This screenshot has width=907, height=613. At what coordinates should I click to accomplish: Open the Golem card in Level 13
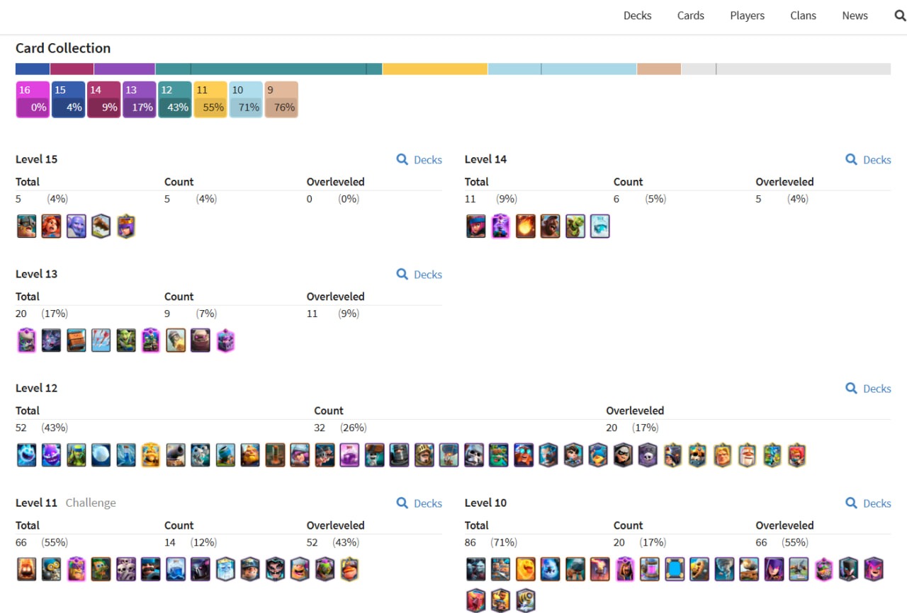tap(200, 340)
